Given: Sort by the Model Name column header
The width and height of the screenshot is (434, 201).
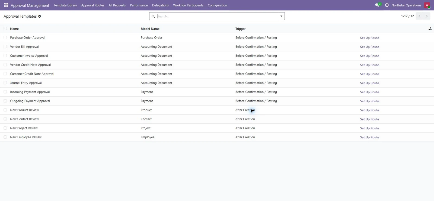Looking at the screenshot, I should click(x=150, y=29).
